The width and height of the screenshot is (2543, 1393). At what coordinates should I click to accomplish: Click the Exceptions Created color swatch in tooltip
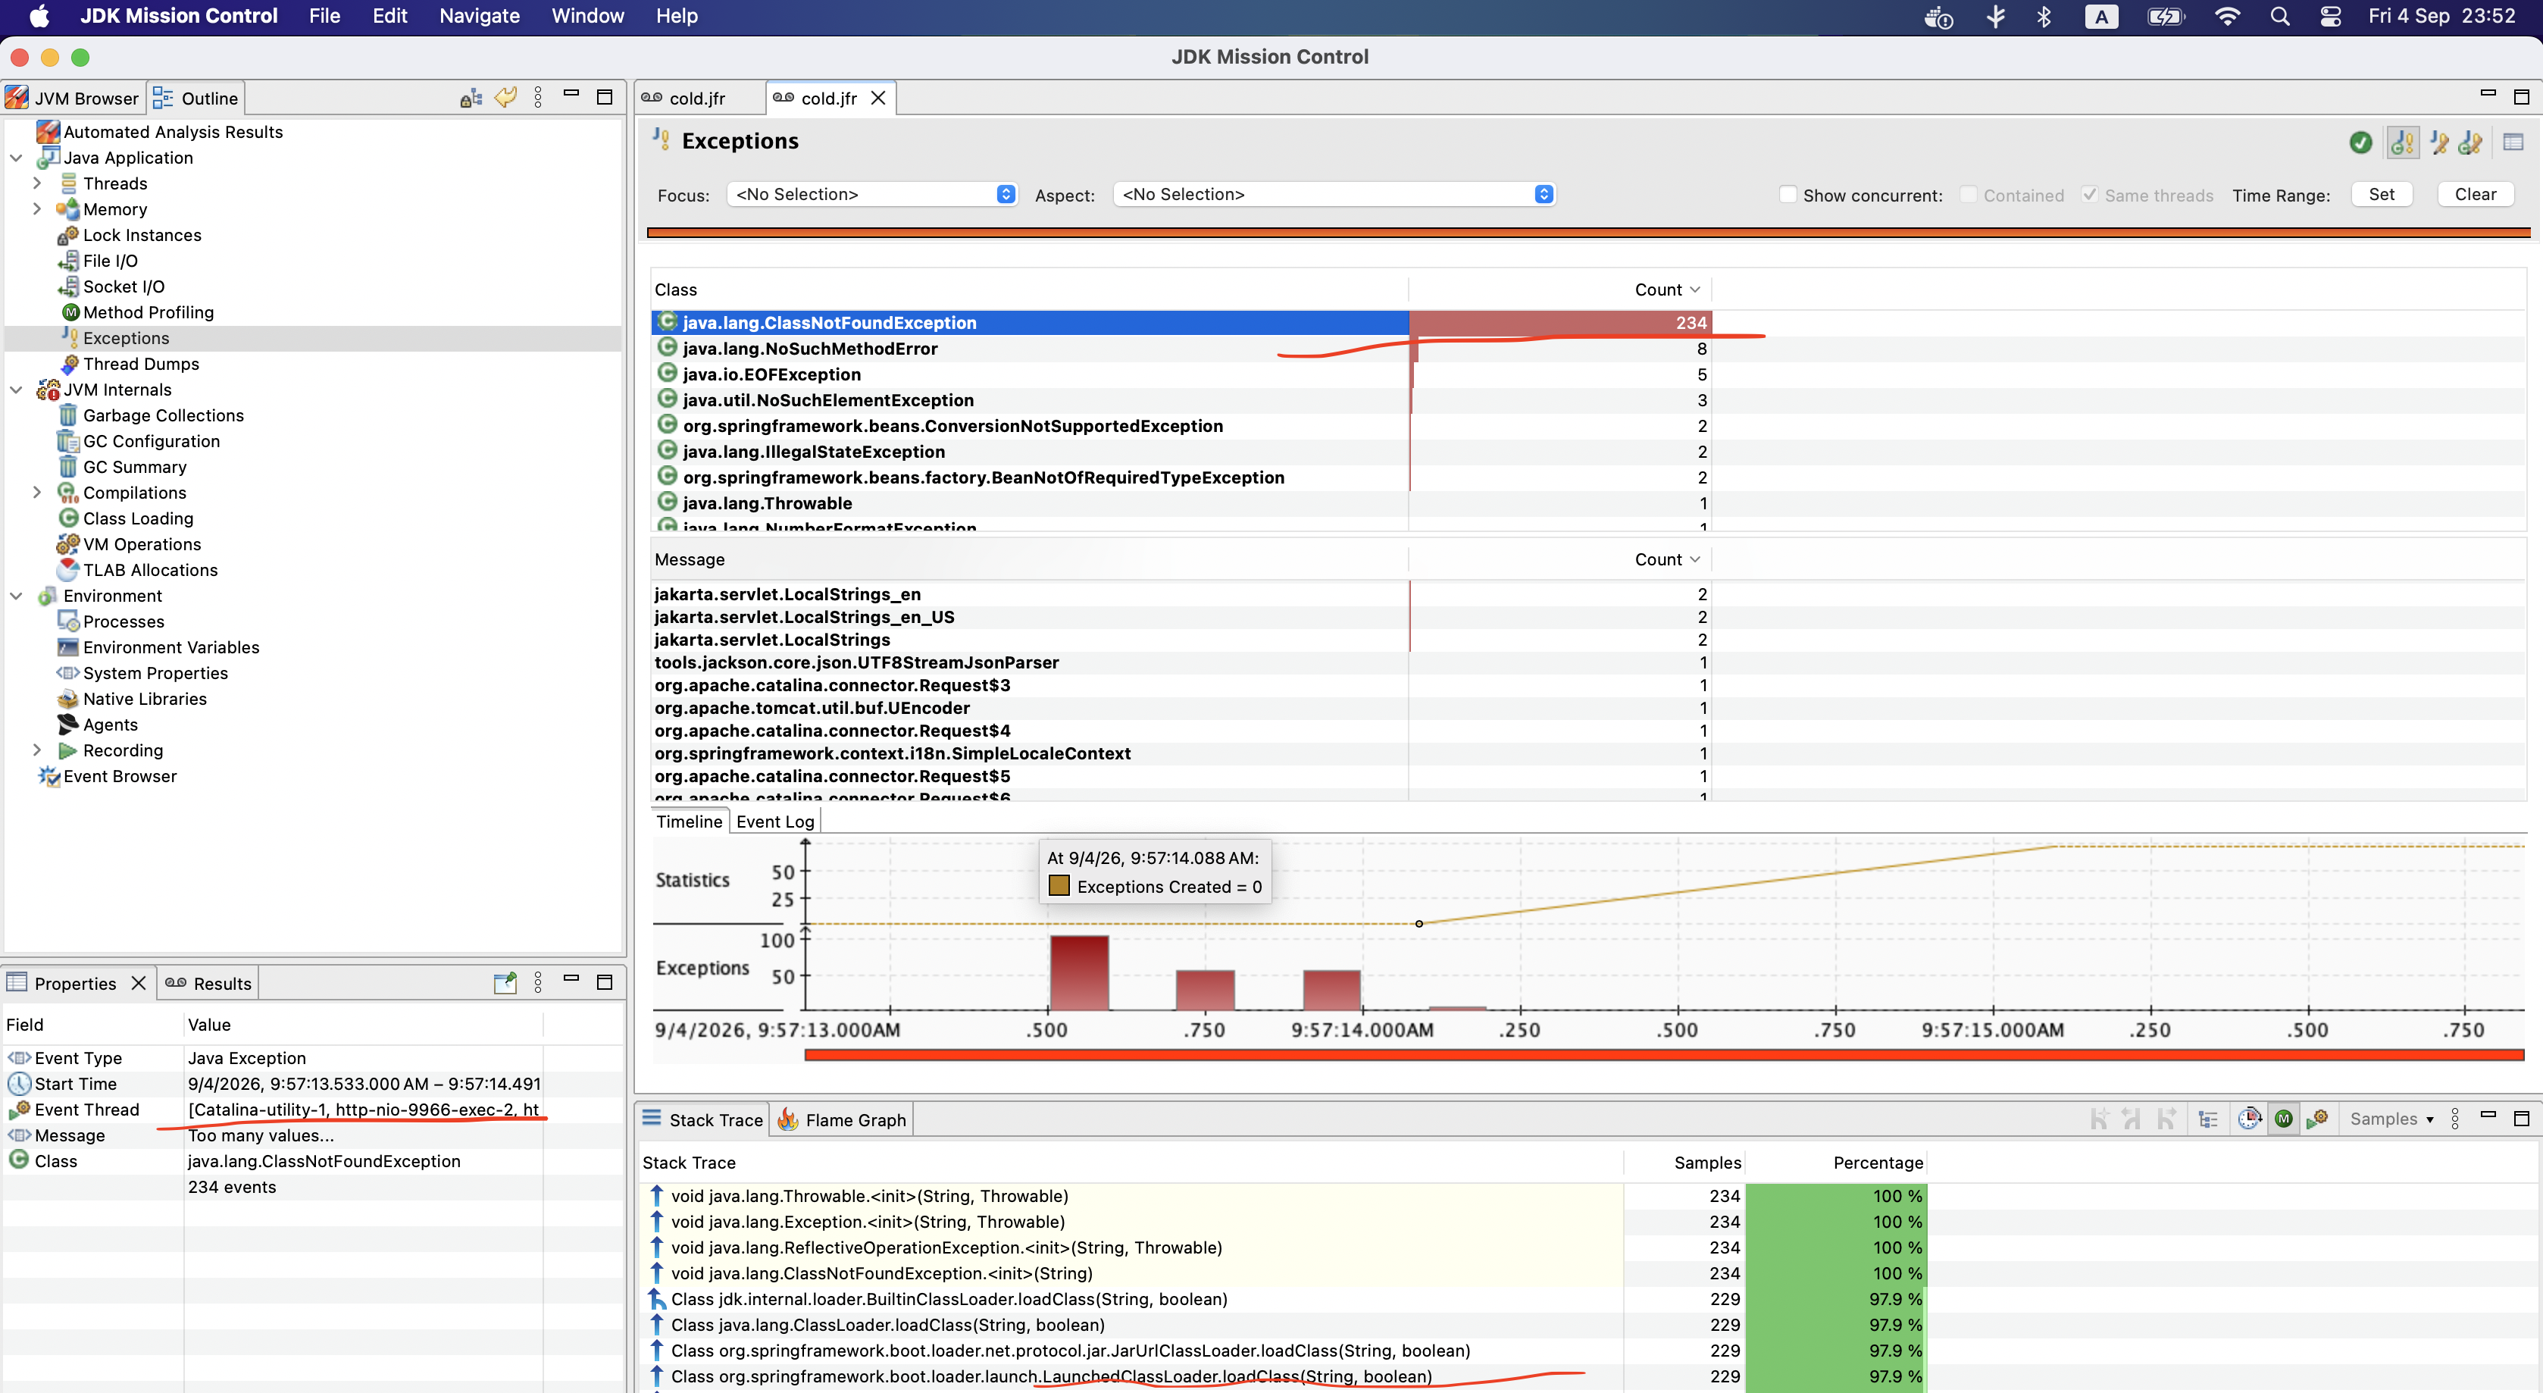(x=1059, y=885)
